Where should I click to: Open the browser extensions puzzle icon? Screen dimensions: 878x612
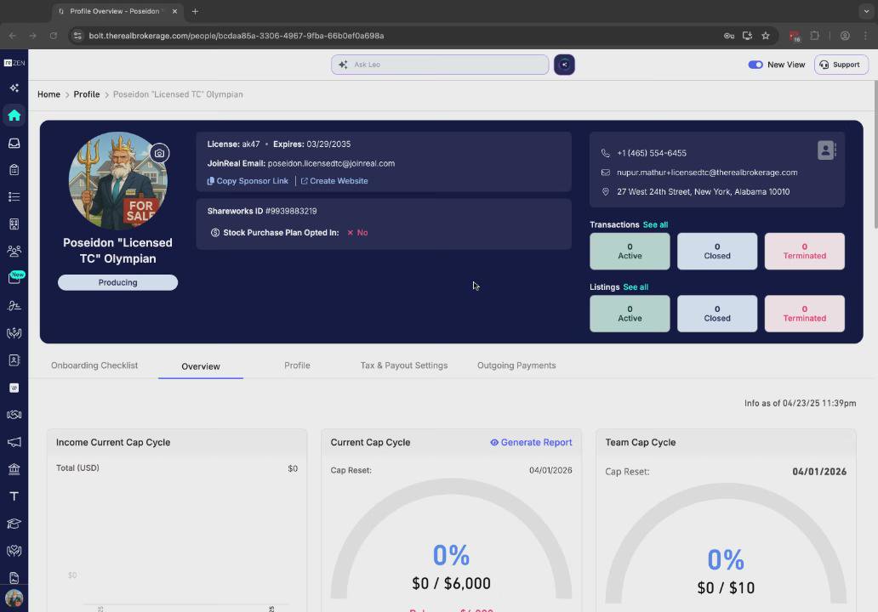815,36
